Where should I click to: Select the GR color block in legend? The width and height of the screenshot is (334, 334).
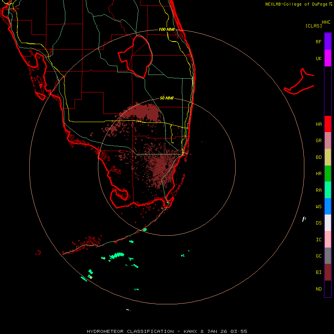[328, 140]
